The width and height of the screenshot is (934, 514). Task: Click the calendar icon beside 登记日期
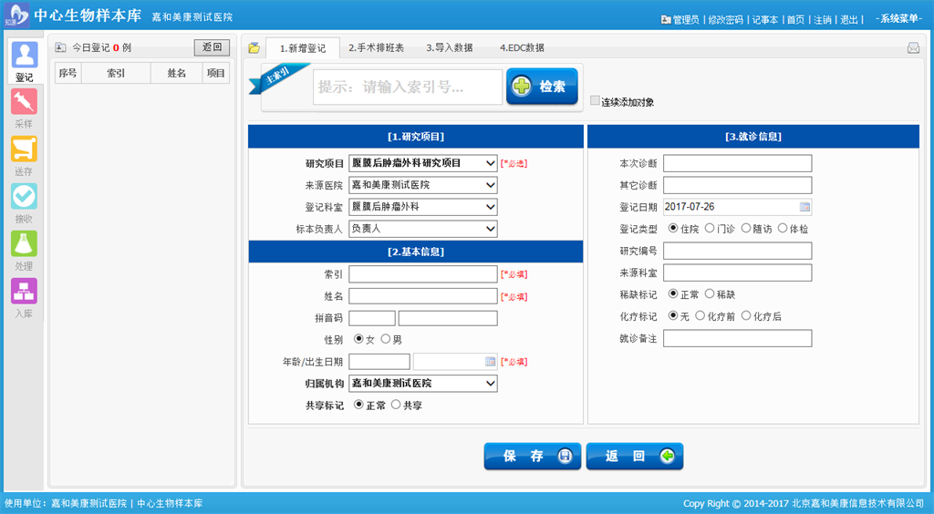coord(804,207)
